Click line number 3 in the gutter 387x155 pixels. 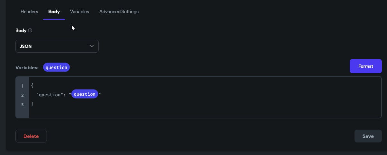22,104
